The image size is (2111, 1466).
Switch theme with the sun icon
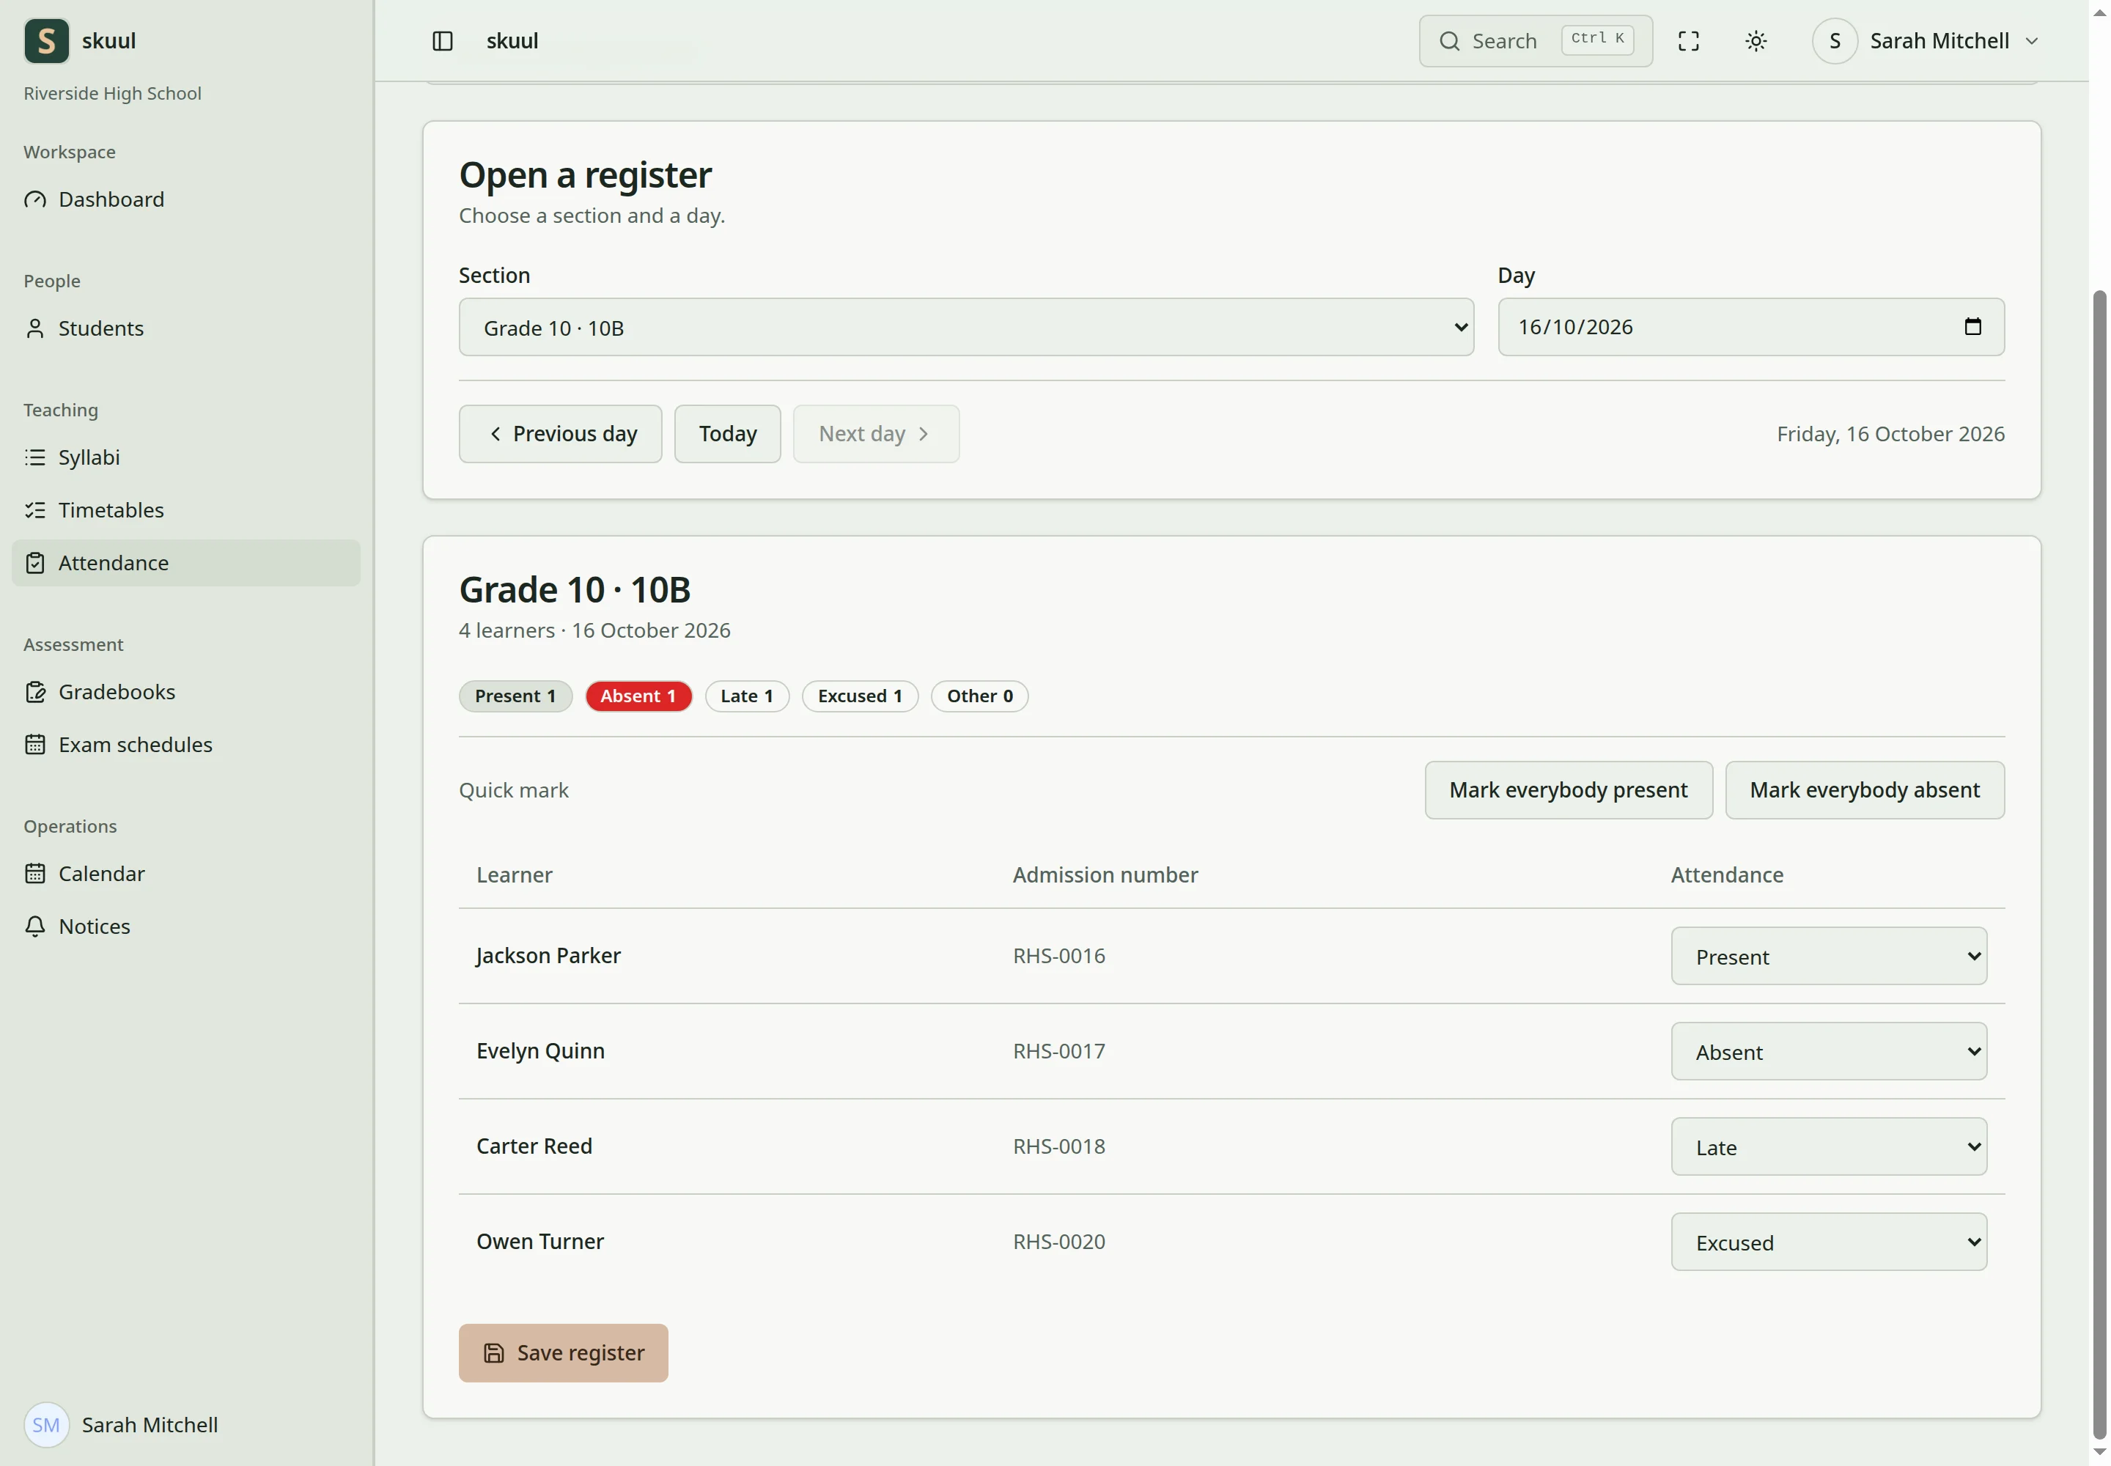[x=1756, y=40]
